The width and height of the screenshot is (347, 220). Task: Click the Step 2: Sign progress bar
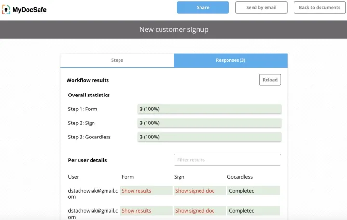tap(210, 123)
